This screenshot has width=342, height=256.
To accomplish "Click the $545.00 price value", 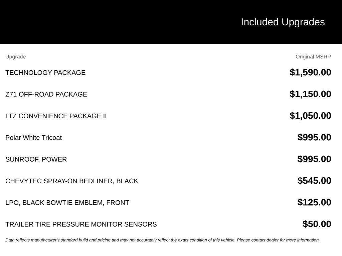I will (x=314, y=181).
